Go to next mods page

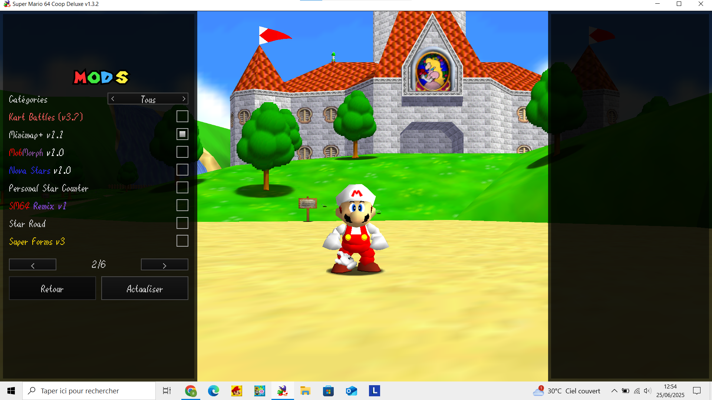click(x=164, y=265)
